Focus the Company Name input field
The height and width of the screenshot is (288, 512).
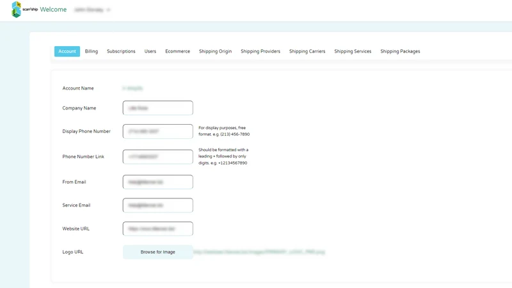[x=157, y=108]
